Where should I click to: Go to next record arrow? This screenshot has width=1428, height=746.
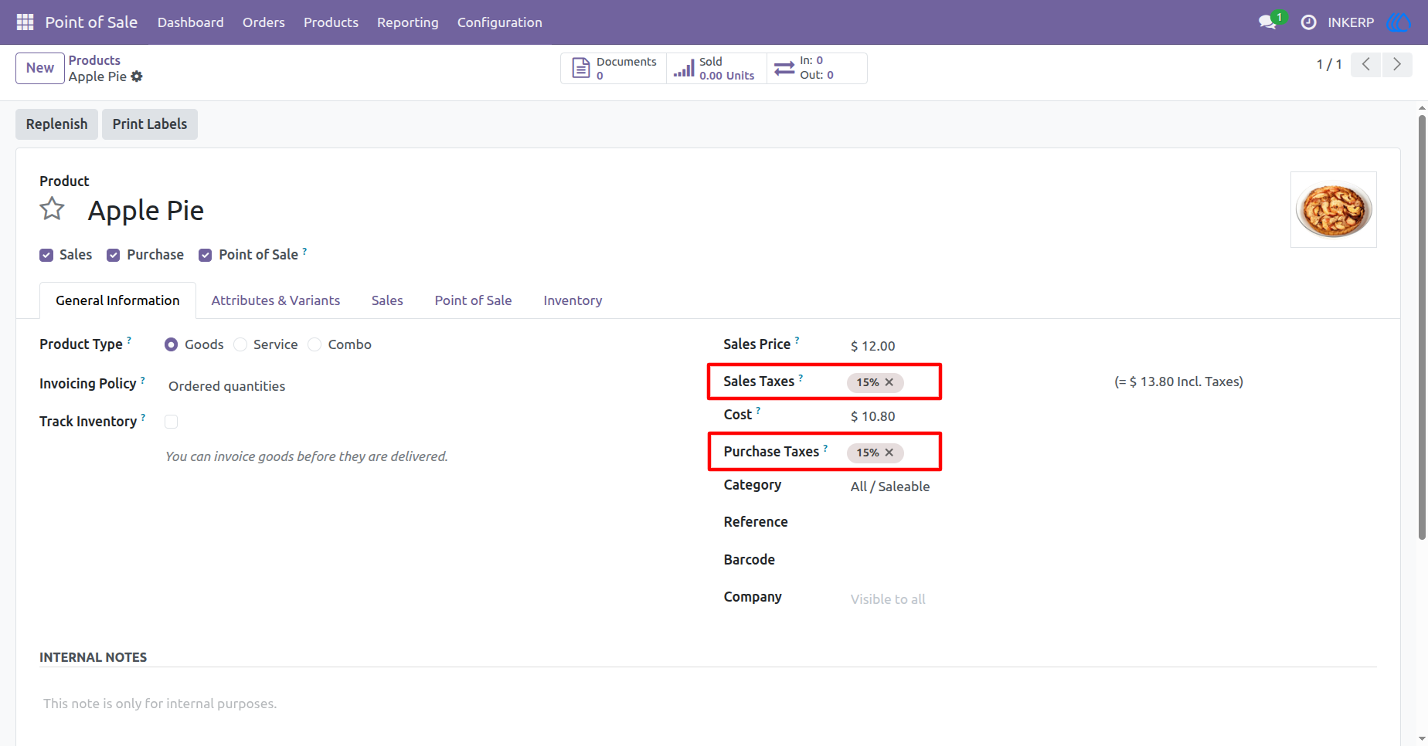click(x=1397, y=64)
